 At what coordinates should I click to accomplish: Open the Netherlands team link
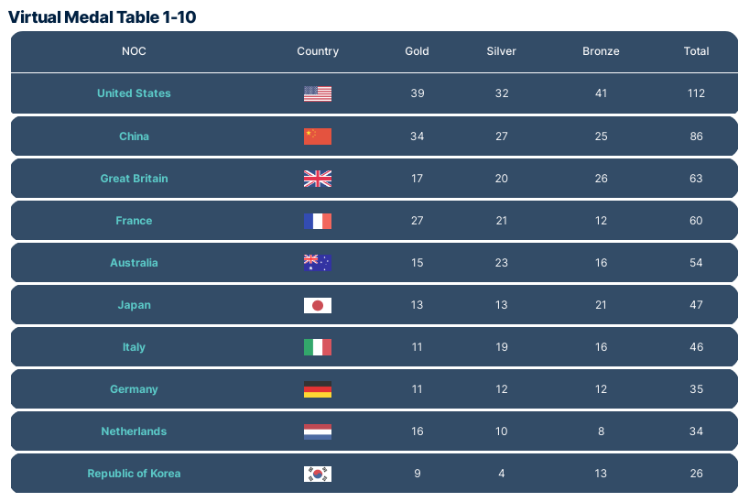click(134, 431)
